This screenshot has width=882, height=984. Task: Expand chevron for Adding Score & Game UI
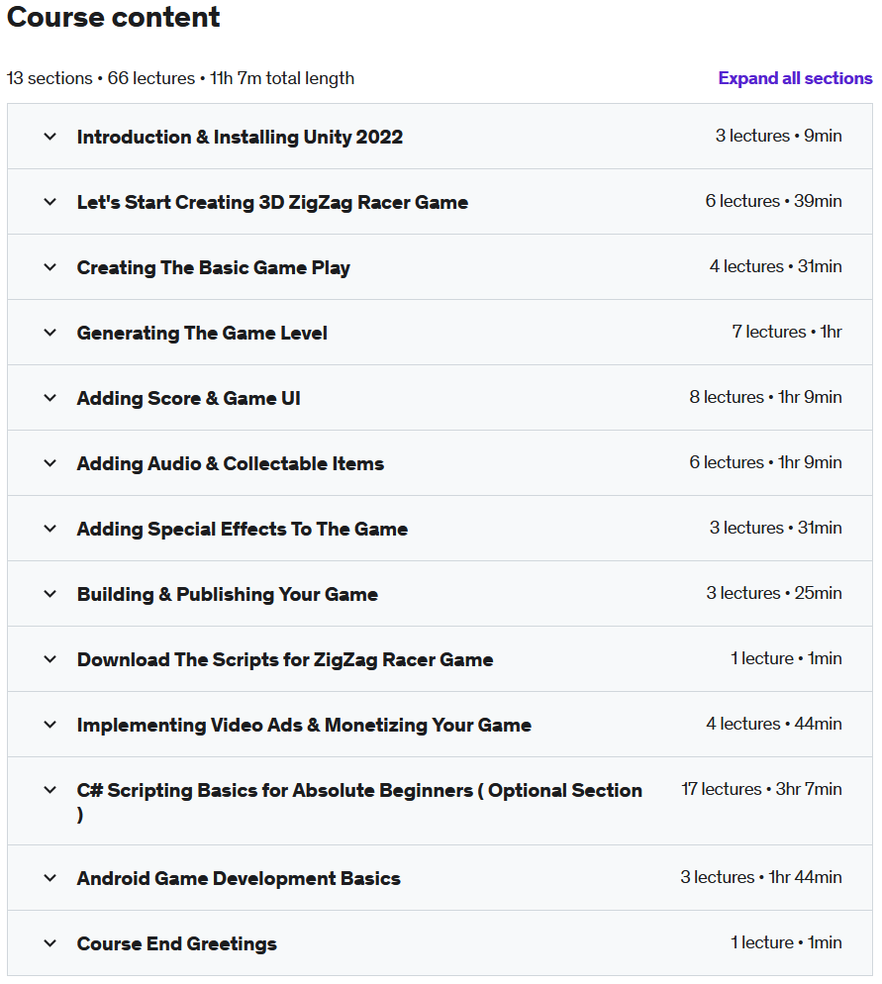pos(50,398)
